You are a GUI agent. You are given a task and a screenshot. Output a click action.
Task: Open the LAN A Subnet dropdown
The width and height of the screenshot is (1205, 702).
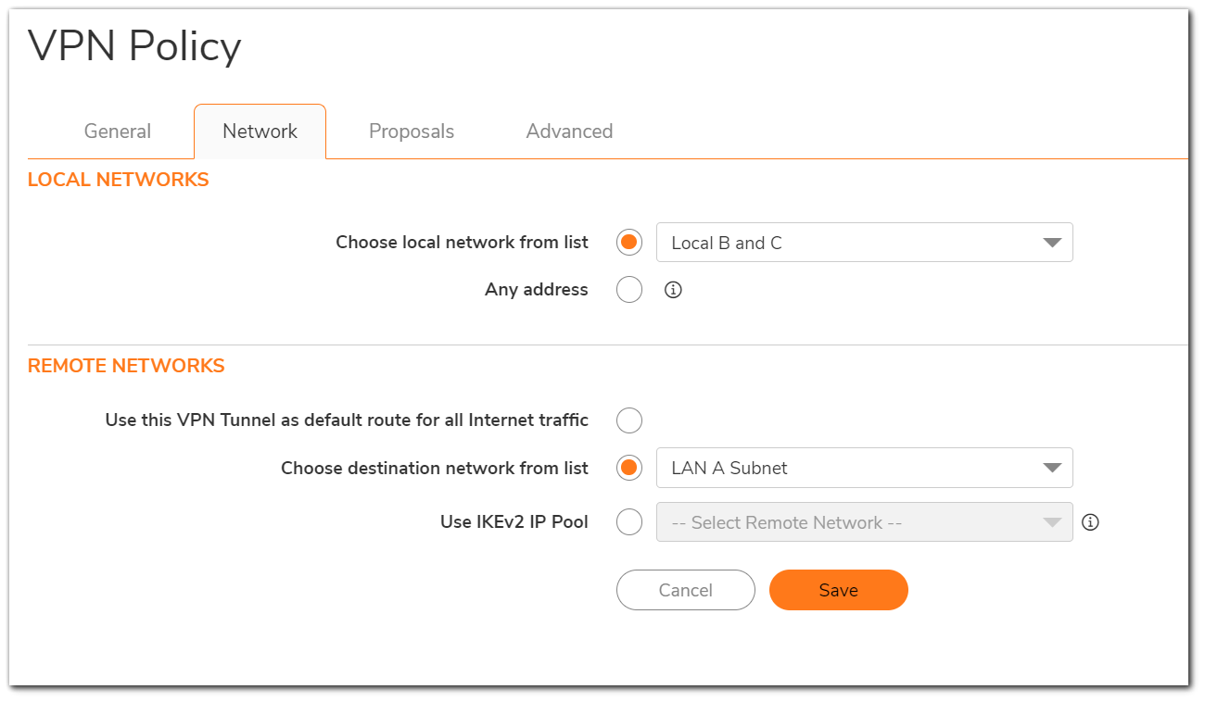tap(865, 468)
